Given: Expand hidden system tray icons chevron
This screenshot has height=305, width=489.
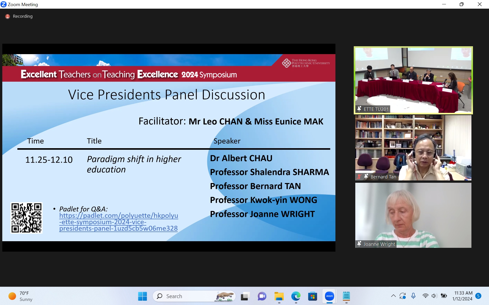Looking at the screenshot, I should coord(393,296).
